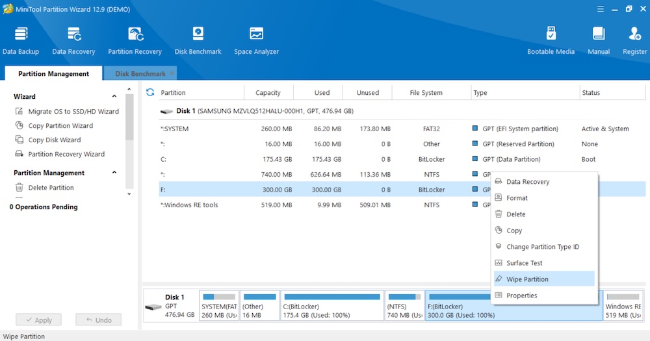This screenshot has height=341, width=650.
Task: Select the SYSTEM(FAT32) block in disk map
Action: pos(219,306)
